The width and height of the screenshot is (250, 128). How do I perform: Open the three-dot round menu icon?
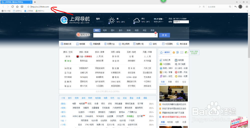[x=240, y=7]
